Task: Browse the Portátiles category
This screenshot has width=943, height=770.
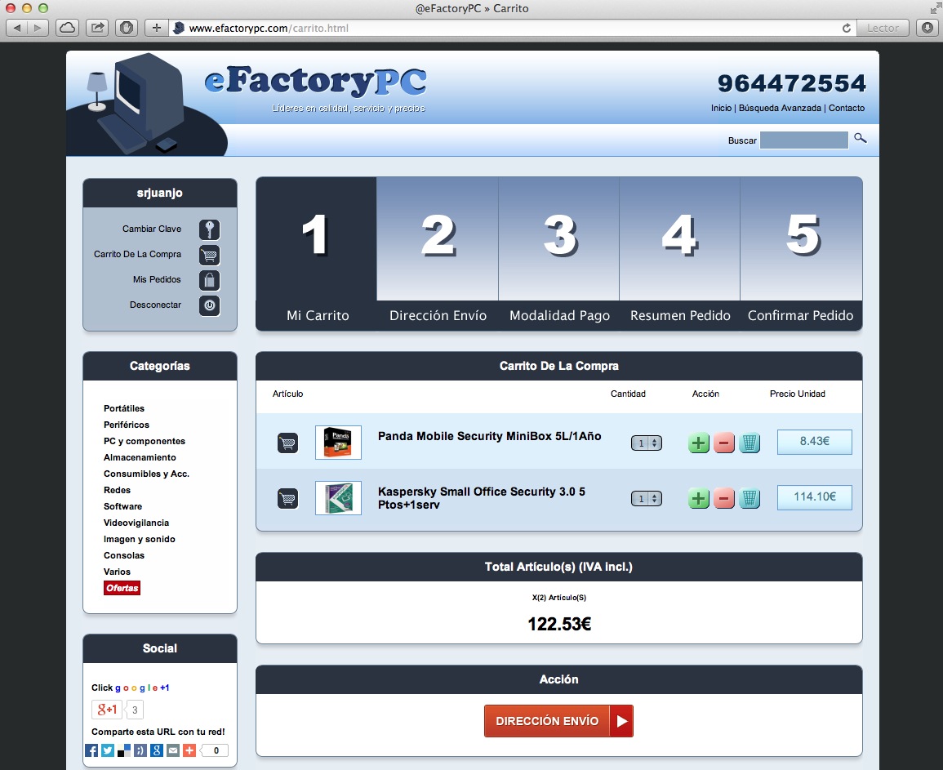Action: 124,408
